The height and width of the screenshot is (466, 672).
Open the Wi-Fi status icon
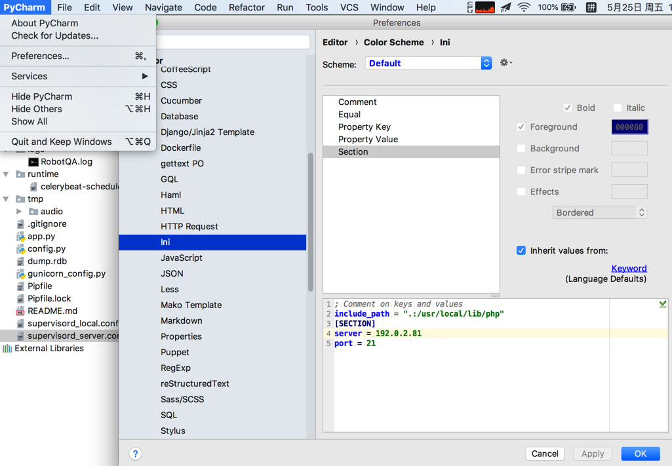click(x=524, y=7)
